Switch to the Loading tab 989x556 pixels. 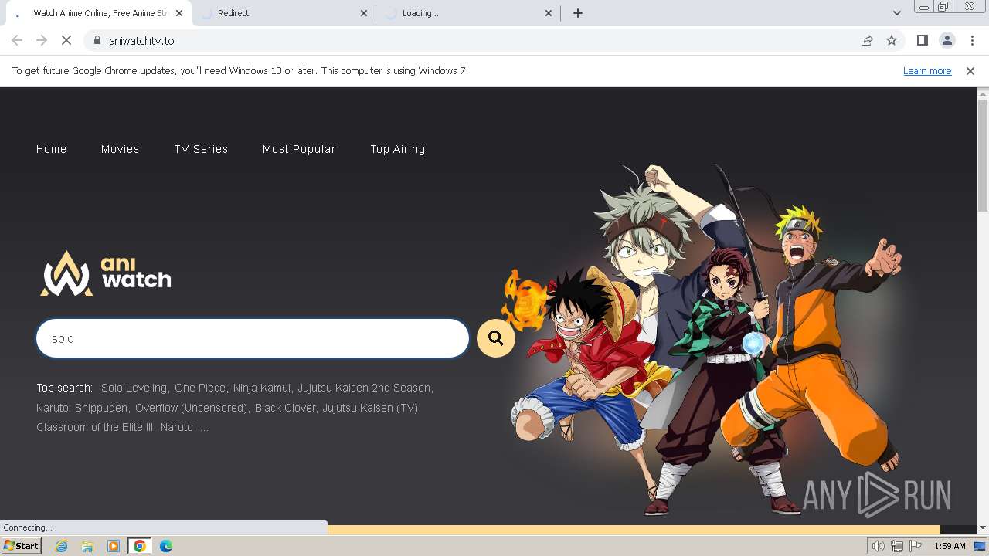467,13
